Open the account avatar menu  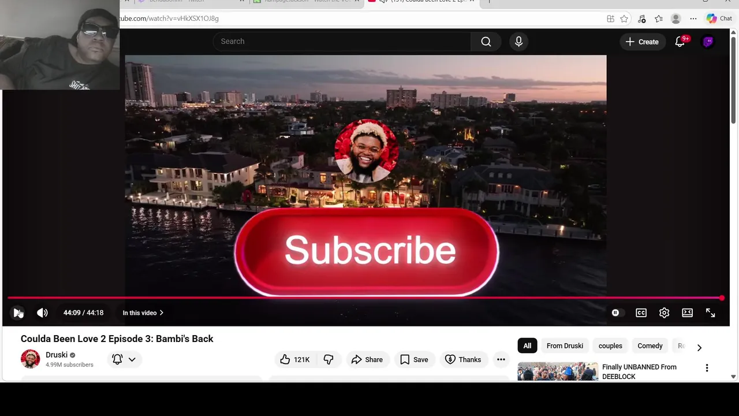point(708,42)
